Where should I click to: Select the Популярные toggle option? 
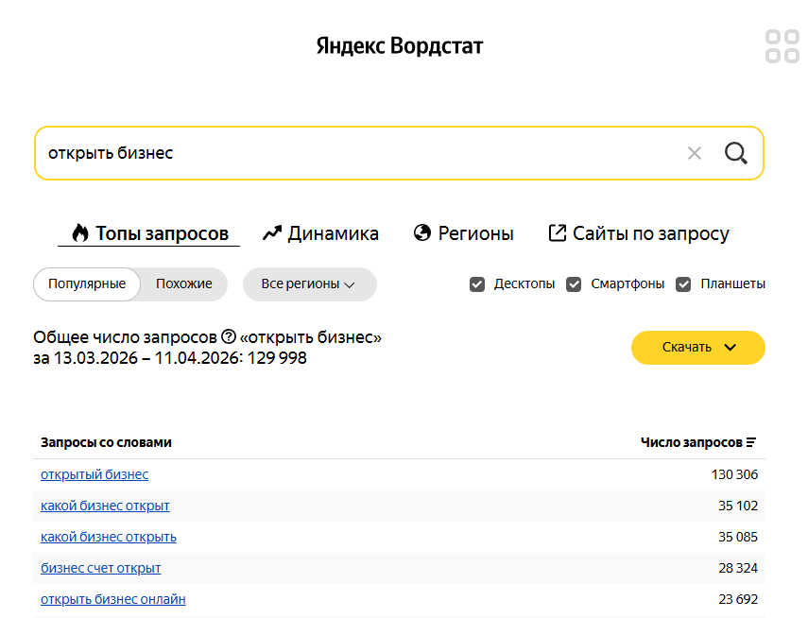point(87,284)
